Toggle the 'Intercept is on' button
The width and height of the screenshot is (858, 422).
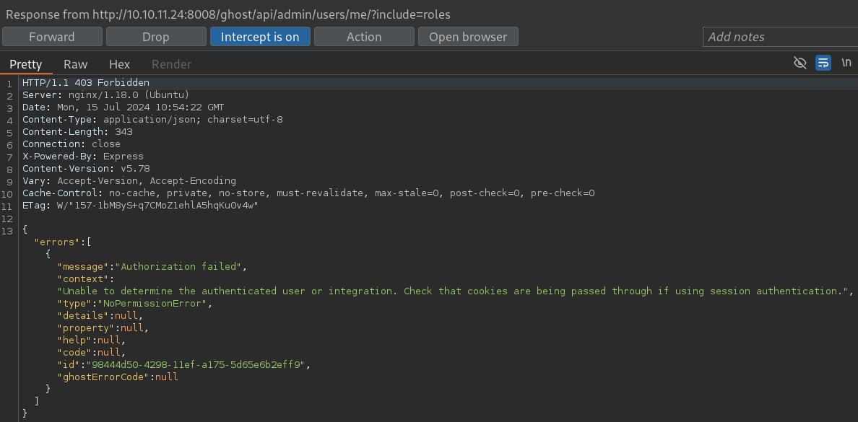pyautogui.click(x=260, y=37)
